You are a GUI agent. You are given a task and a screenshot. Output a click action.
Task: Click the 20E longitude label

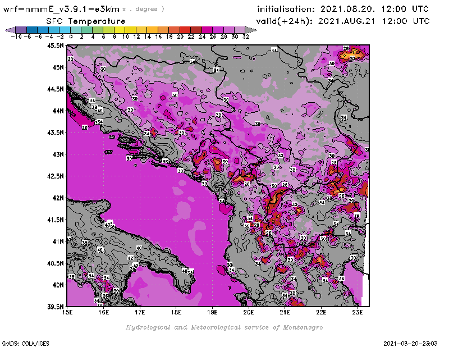click(249, 313)
